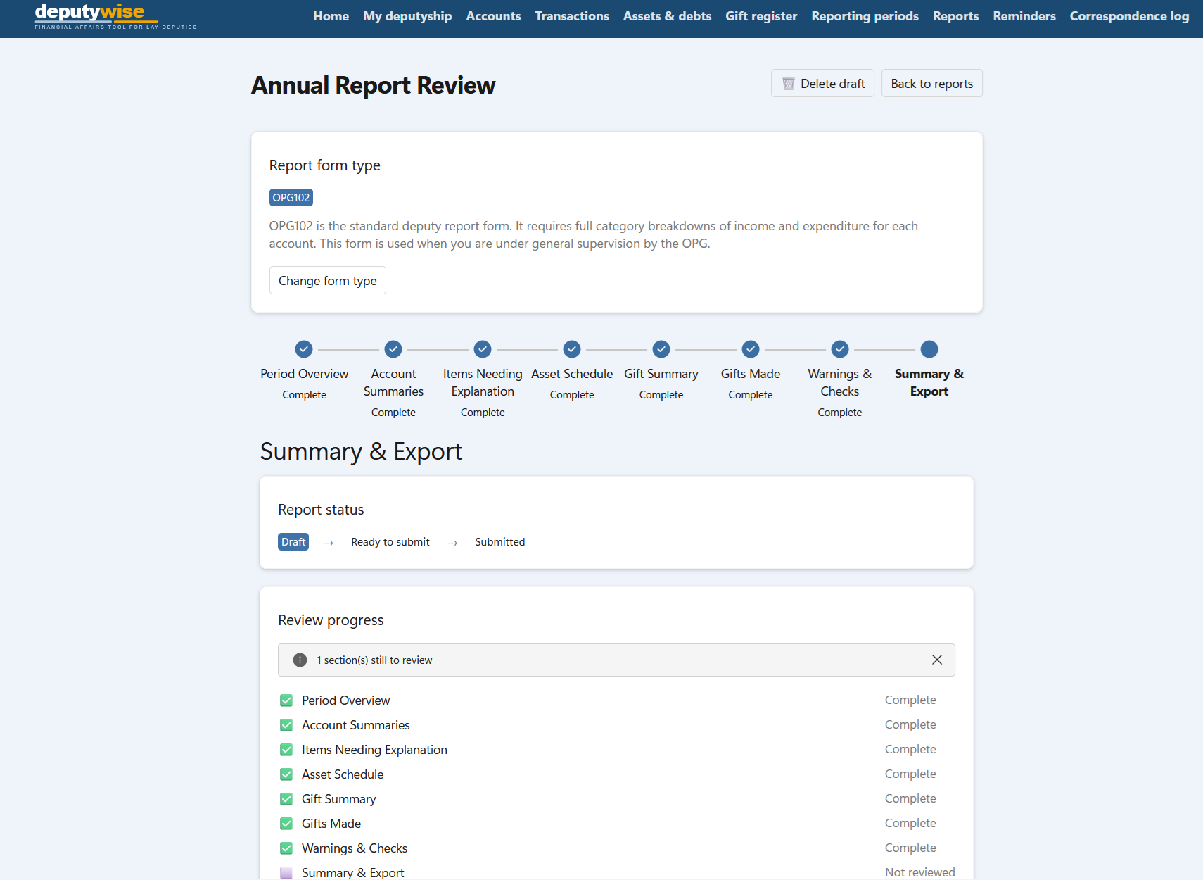Click the Ready to submit status

(390, 541)
